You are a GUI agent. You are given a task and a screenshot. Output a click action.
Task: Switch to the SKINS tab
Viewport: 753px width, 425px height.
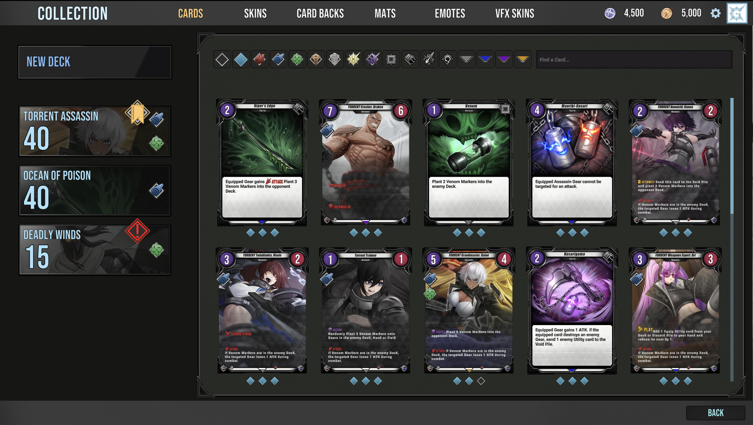(x=255, y=13)
